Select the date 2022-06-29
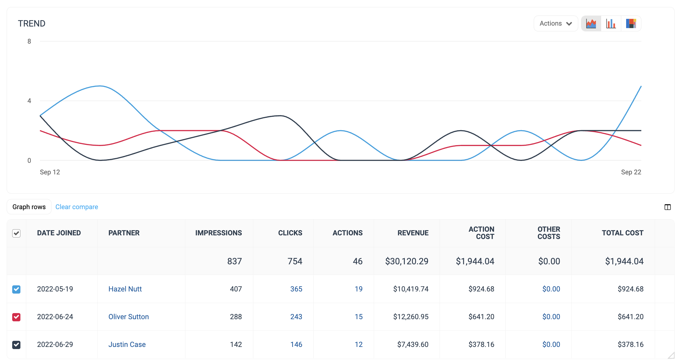Viewport: 681px width, 364px height. pos(55,344)
